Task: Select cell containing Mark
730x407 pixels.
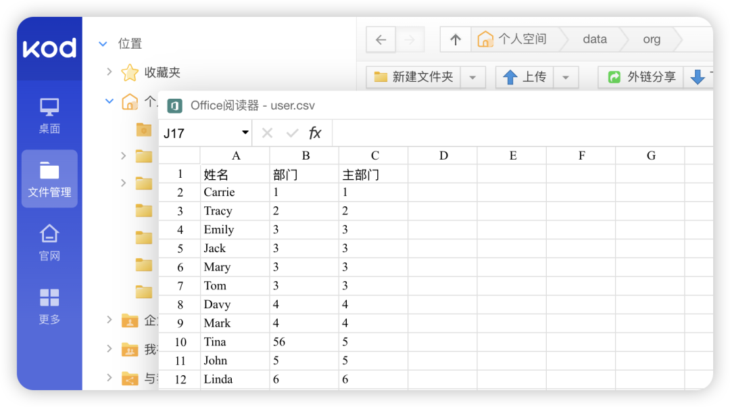Action: click(235, 323)
